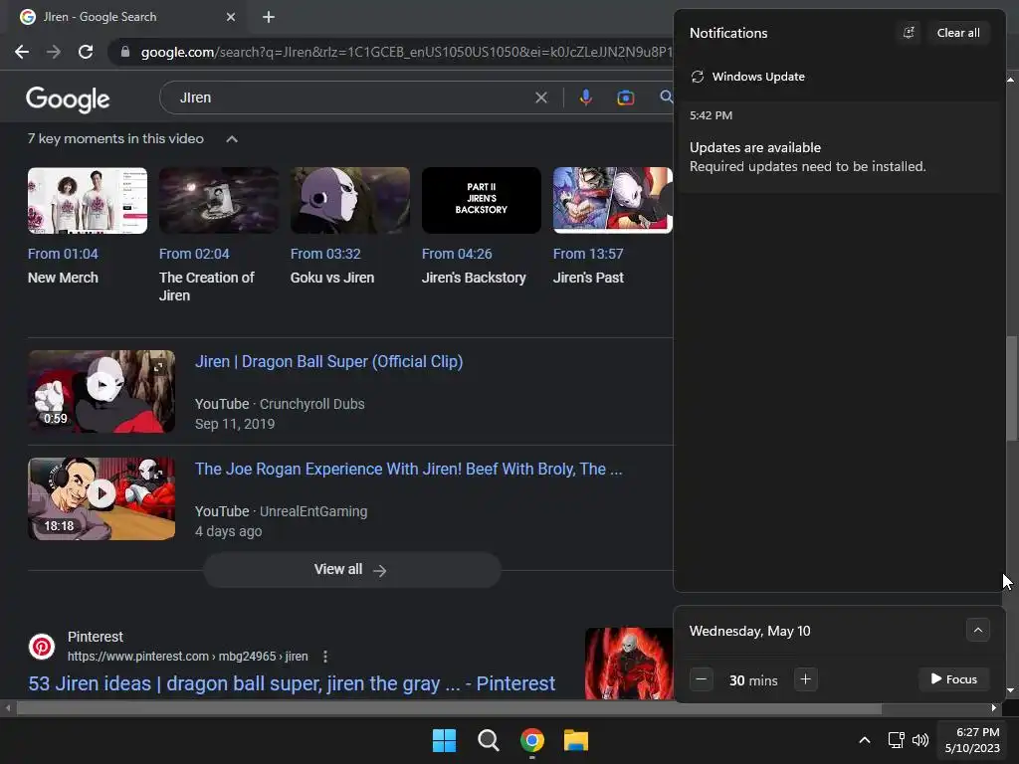Decrease focus time with minus button

pyautogui.click(x=702, y=679)
